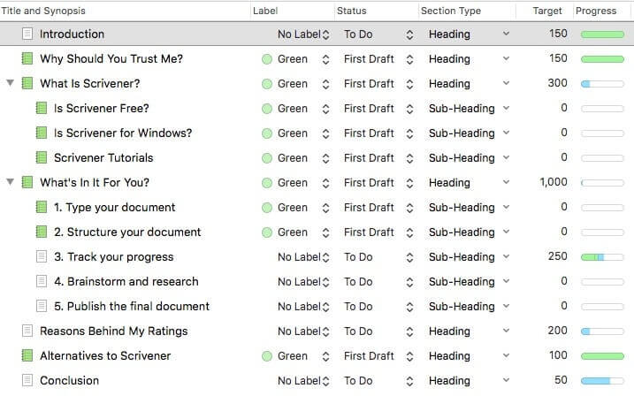
Task: Click the What Is Scrivener? progress bar
Action: [x=602, y=84]
